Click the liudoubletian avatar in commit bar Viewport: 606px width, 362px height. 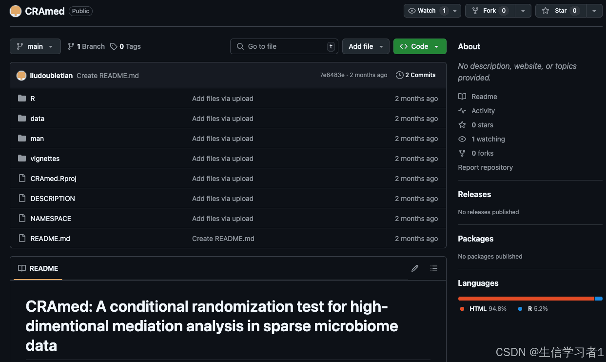[x=21, y=76]
